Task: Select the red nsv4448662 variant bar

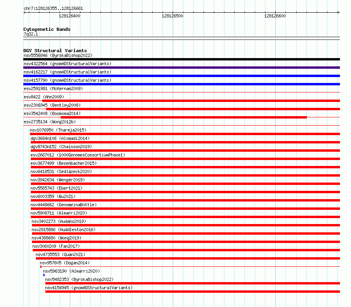Action: (x=185, y=209)
